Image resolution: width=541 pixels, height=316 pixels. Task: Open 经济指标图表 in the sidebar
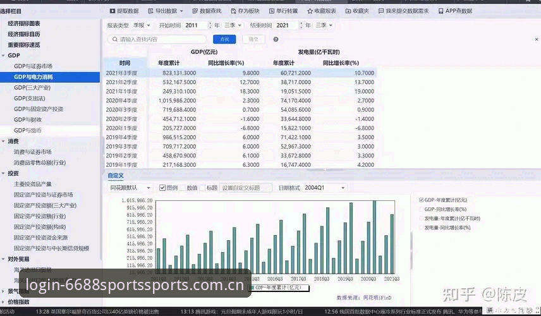pos(24,23)
